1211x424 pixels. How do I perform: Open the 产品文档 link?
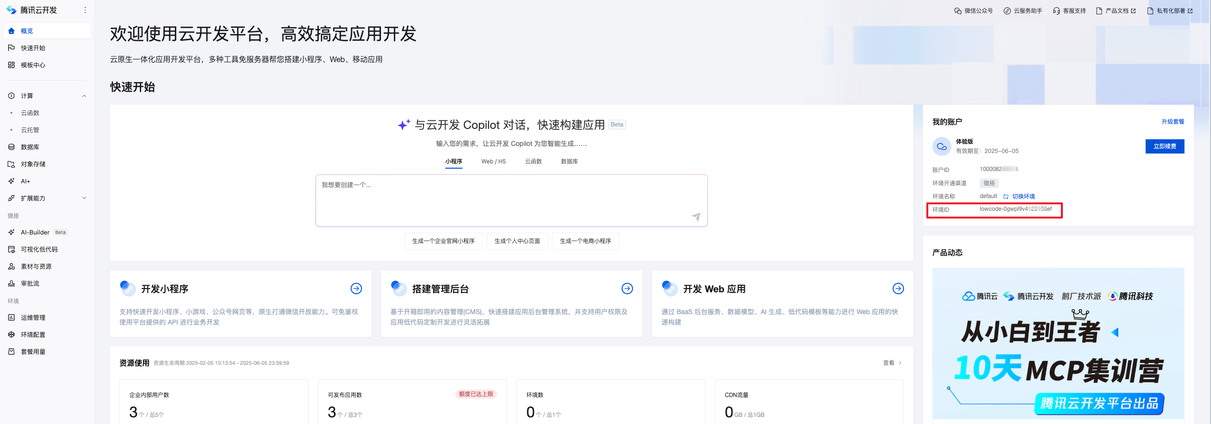[x=1117, y=11]
